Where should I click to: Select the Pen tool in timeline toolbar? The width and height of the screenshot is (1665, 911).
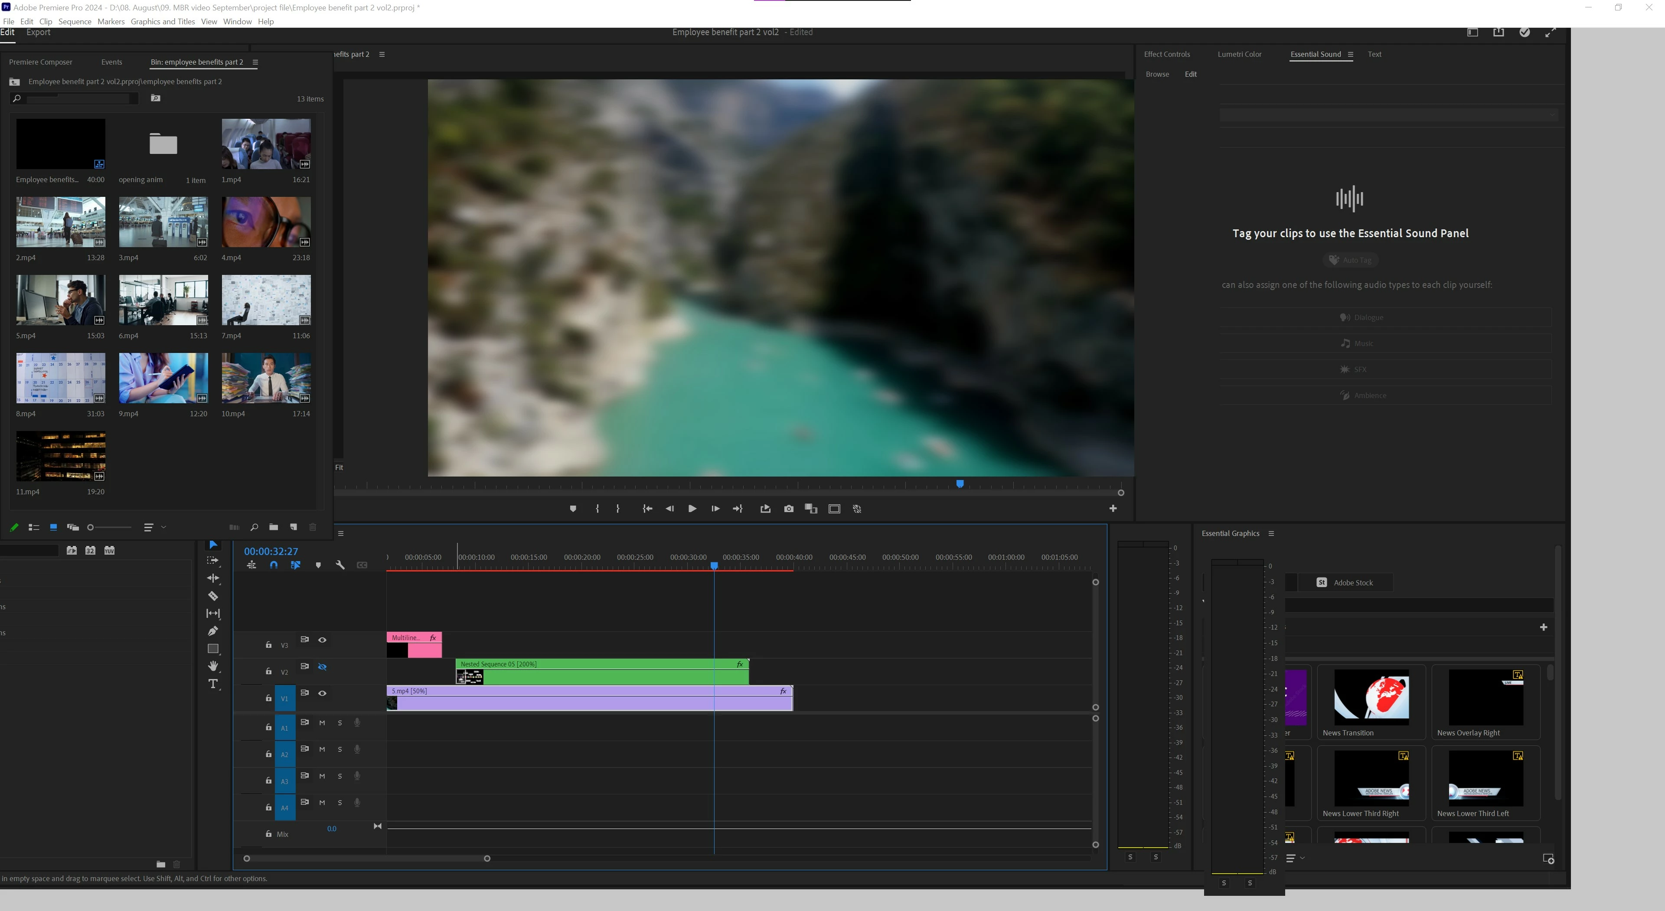212,631
